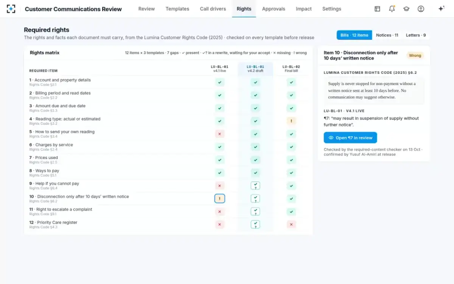Select v4.2 draft pending mark for Disconnection row
This screenshot has height=284, width=454.
pos(255,198)
